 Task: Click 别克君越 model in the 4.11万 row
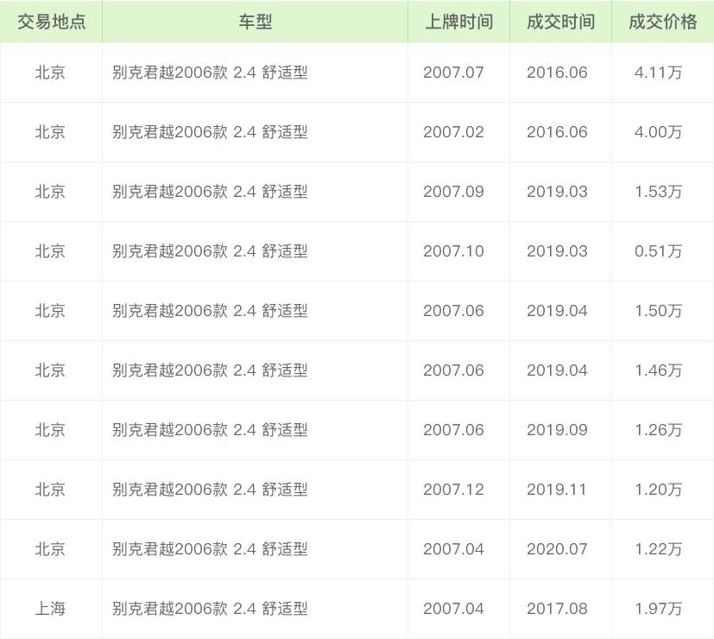tap(210, 73)
